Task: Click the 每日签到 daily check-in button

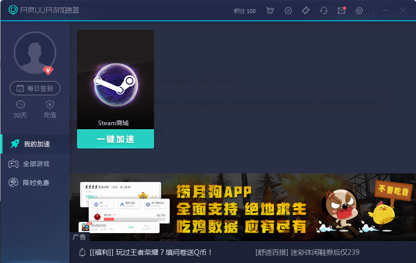Action: click(x=35, y=88)
